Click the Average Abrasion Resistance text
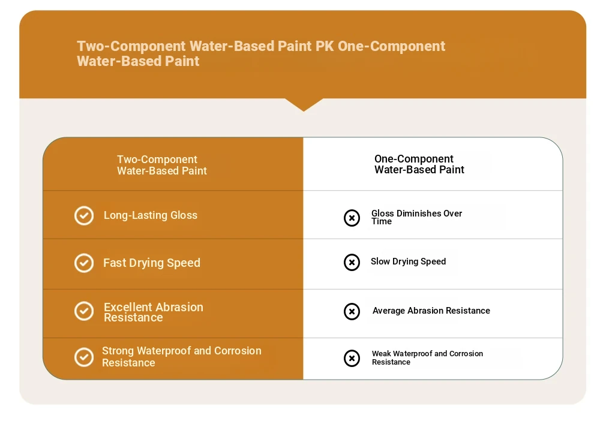 431,311
